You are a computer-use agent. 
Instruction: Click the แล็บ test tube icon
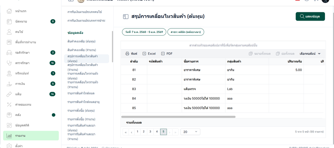pos(9,94)
